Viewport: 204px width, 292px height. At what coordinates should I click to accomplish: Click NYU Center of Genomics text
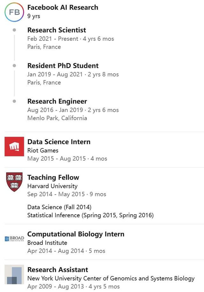111,278
